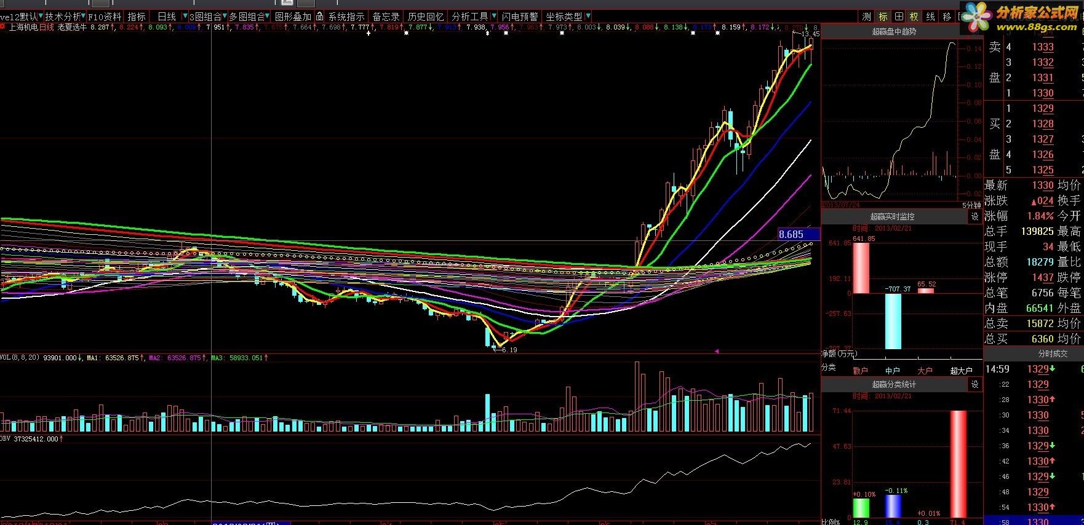Click the 多图组合 layout button
This screenshot has width=1084, height=525.
click(247, 17)
